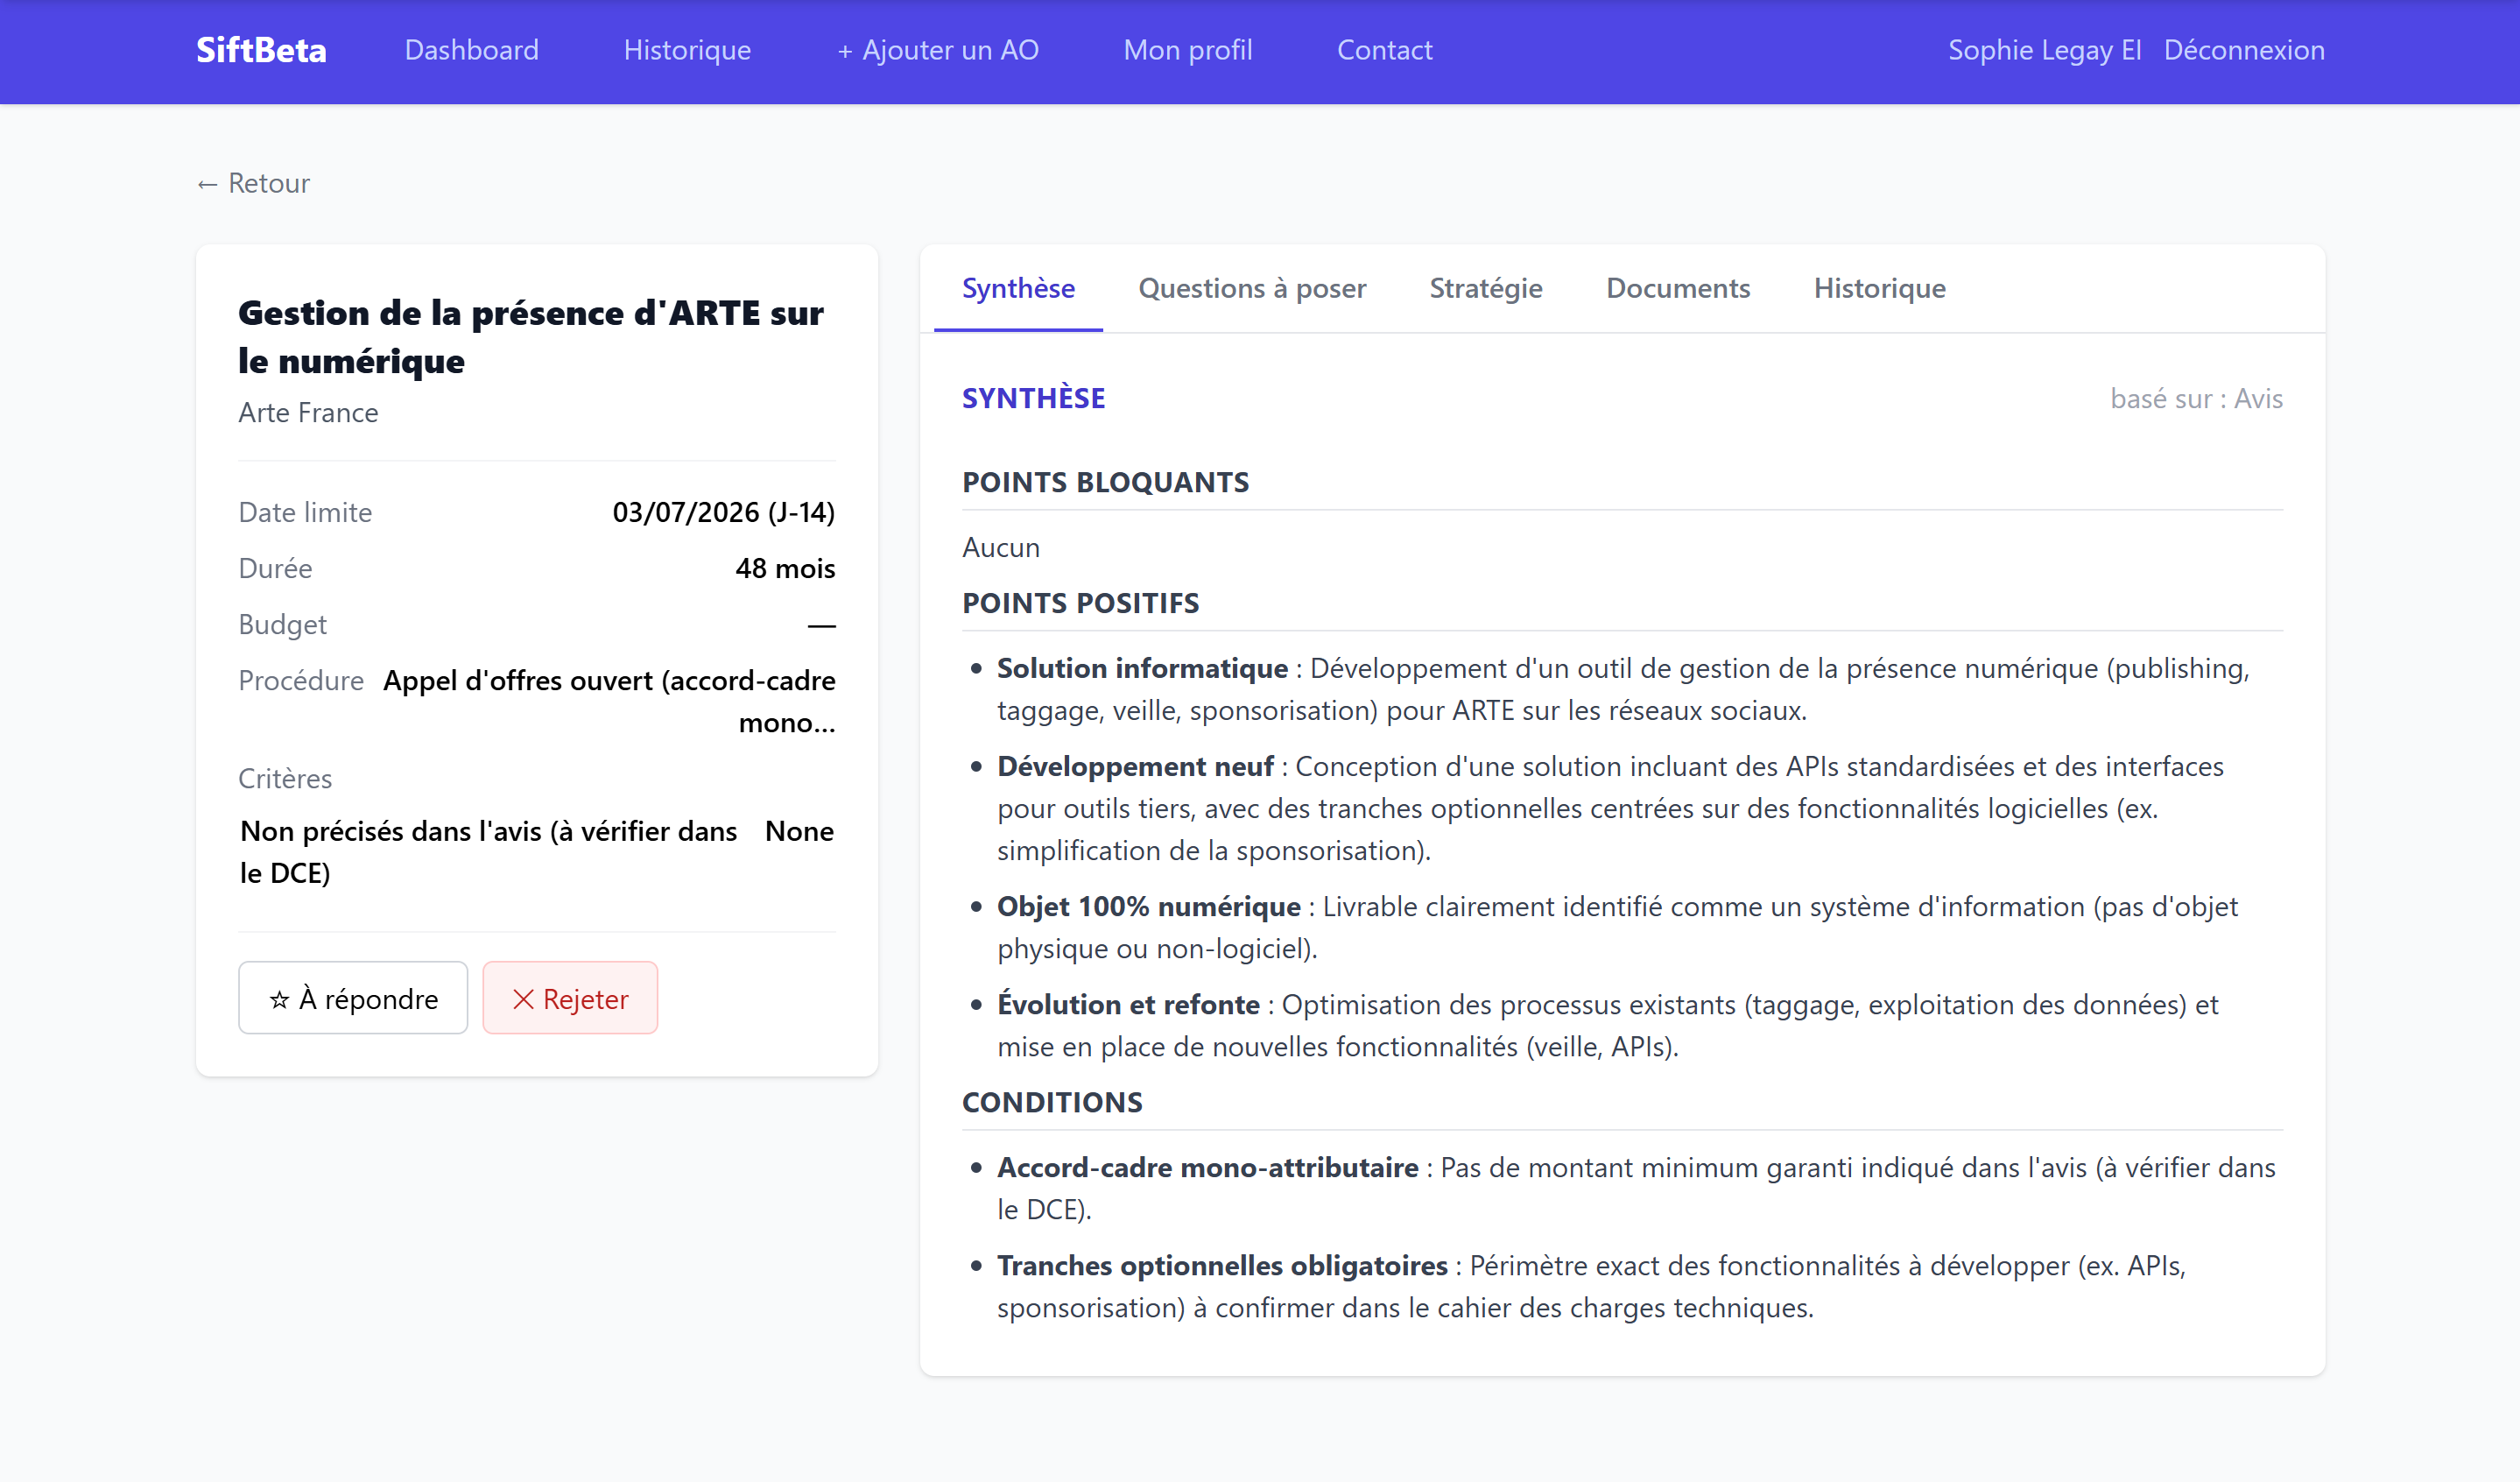Click the Objet 100% numérique bullet
This screenshot has height=1482, width=2520.
coord(1617,927)
